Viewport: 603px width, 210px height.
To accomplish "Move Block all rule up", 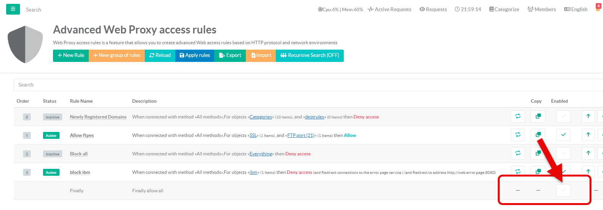I will [588, 153].
